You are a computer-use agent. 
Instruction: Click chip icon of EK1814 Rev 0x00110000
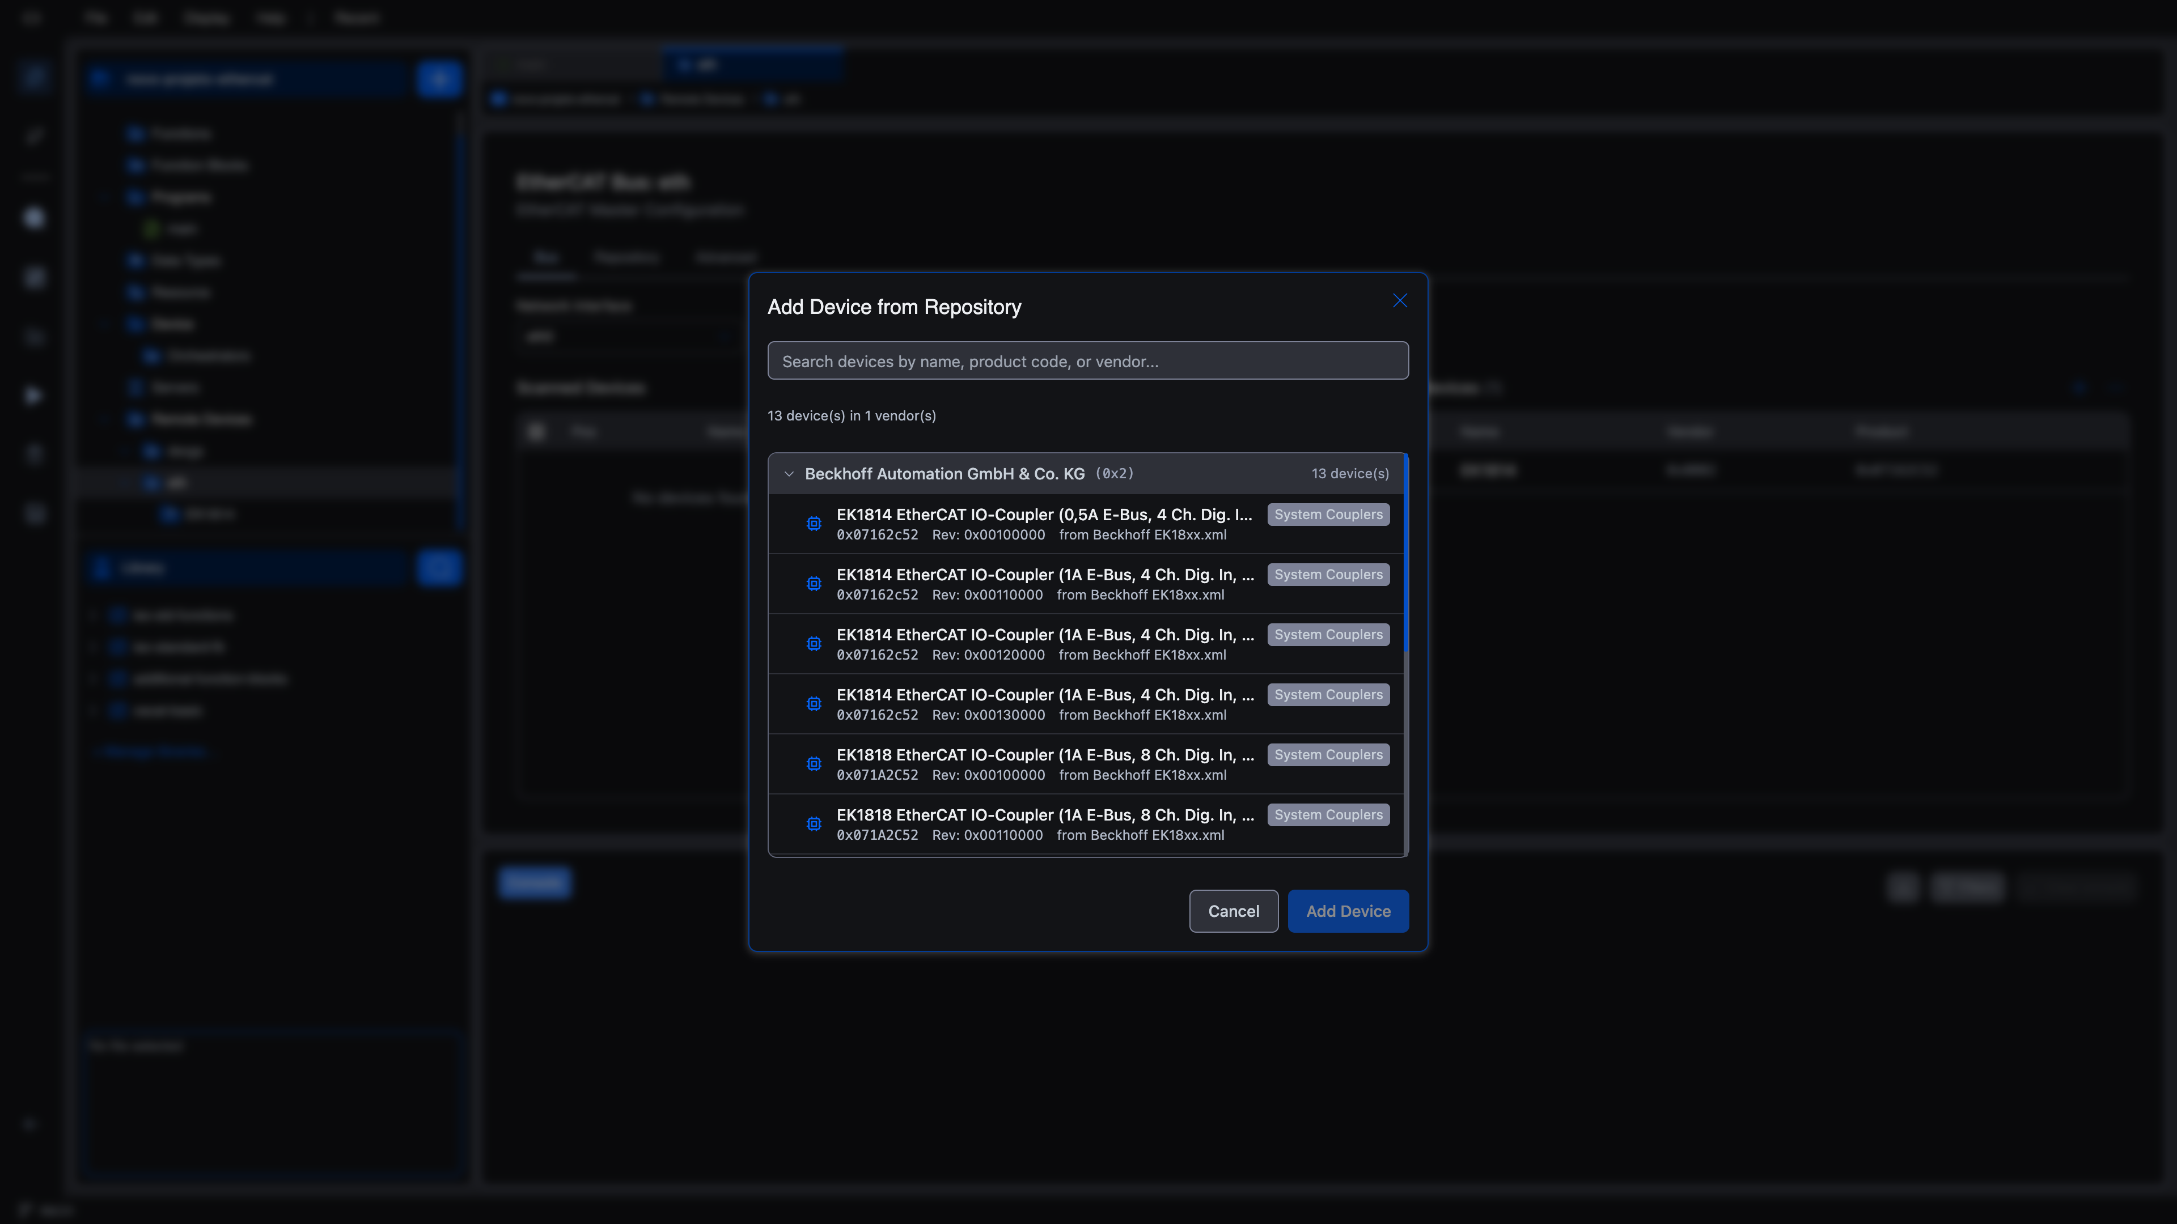point(814,584)
